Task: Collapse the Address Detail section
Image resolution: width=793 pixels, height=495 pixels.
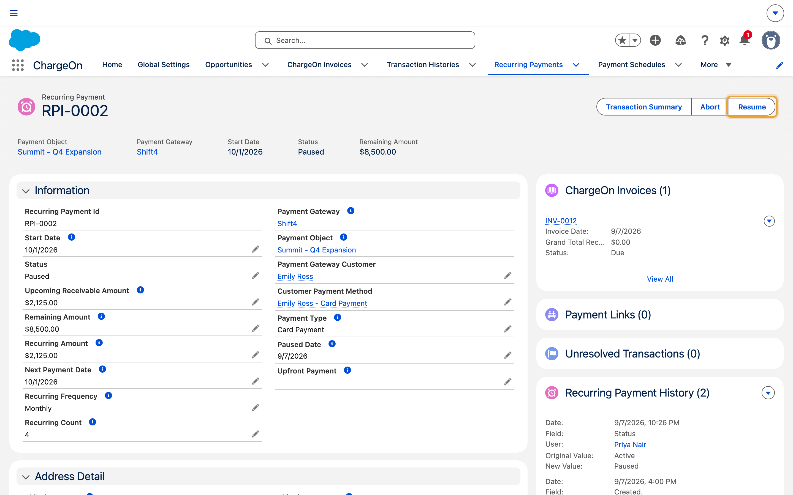Action: click(26, 477)
